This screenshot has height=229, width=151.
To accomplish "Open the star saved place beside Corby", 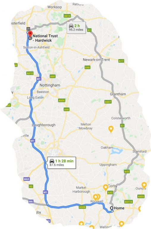I will click(x=106, y=187).
